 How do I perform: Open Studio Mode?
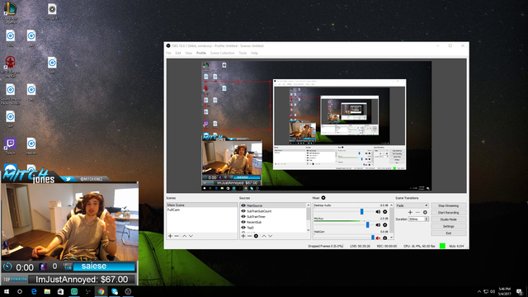449,219
